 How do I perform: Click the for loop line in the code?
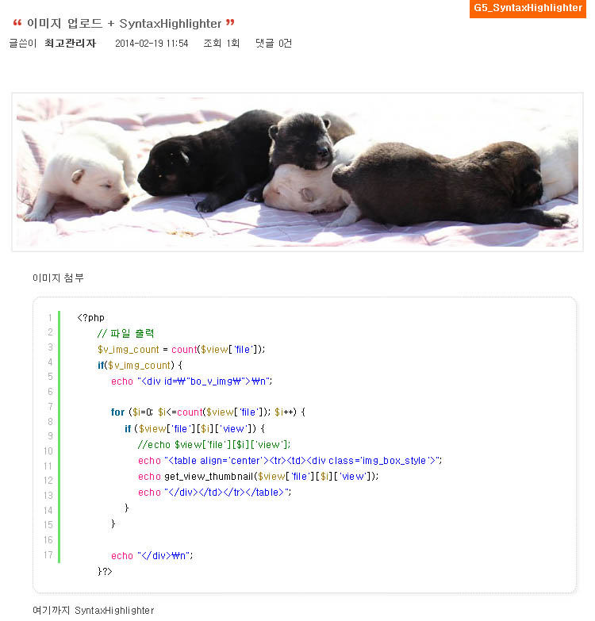pos(208,412)
